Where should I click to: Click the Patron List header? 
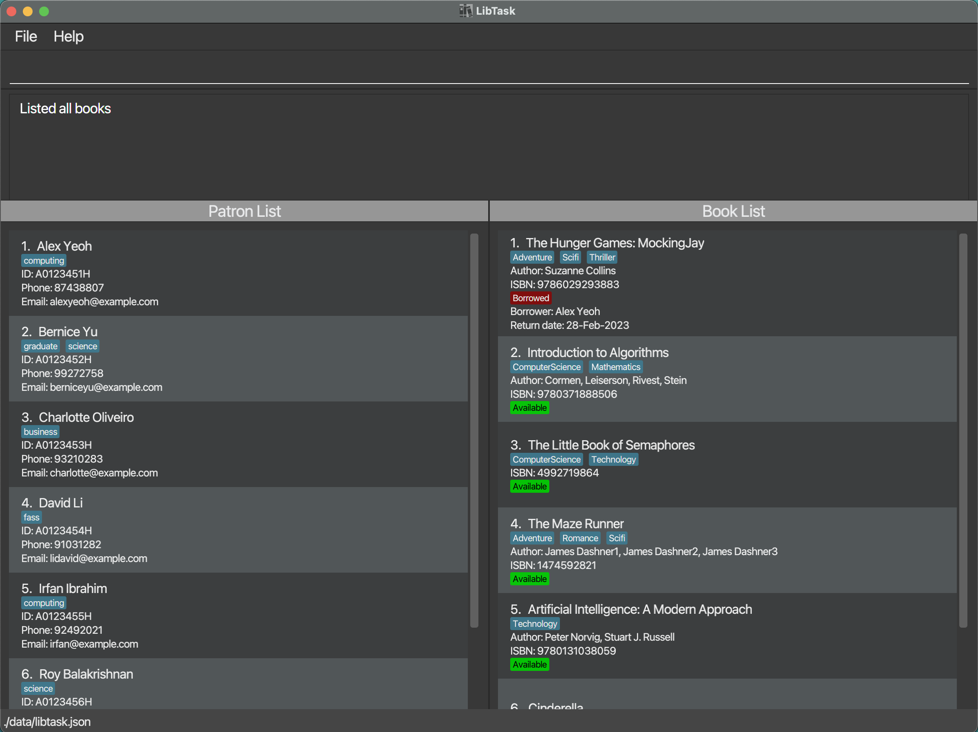click(244, 212)
